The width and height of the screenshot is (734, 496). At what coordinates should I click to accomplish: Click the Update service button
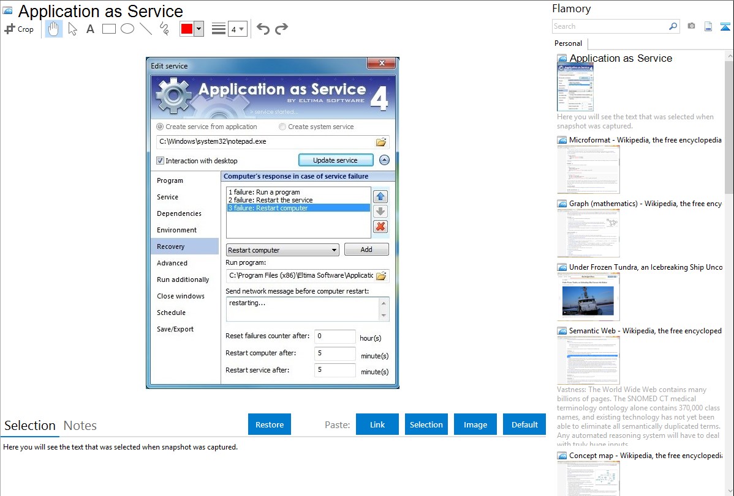click(x=336, y=160)
